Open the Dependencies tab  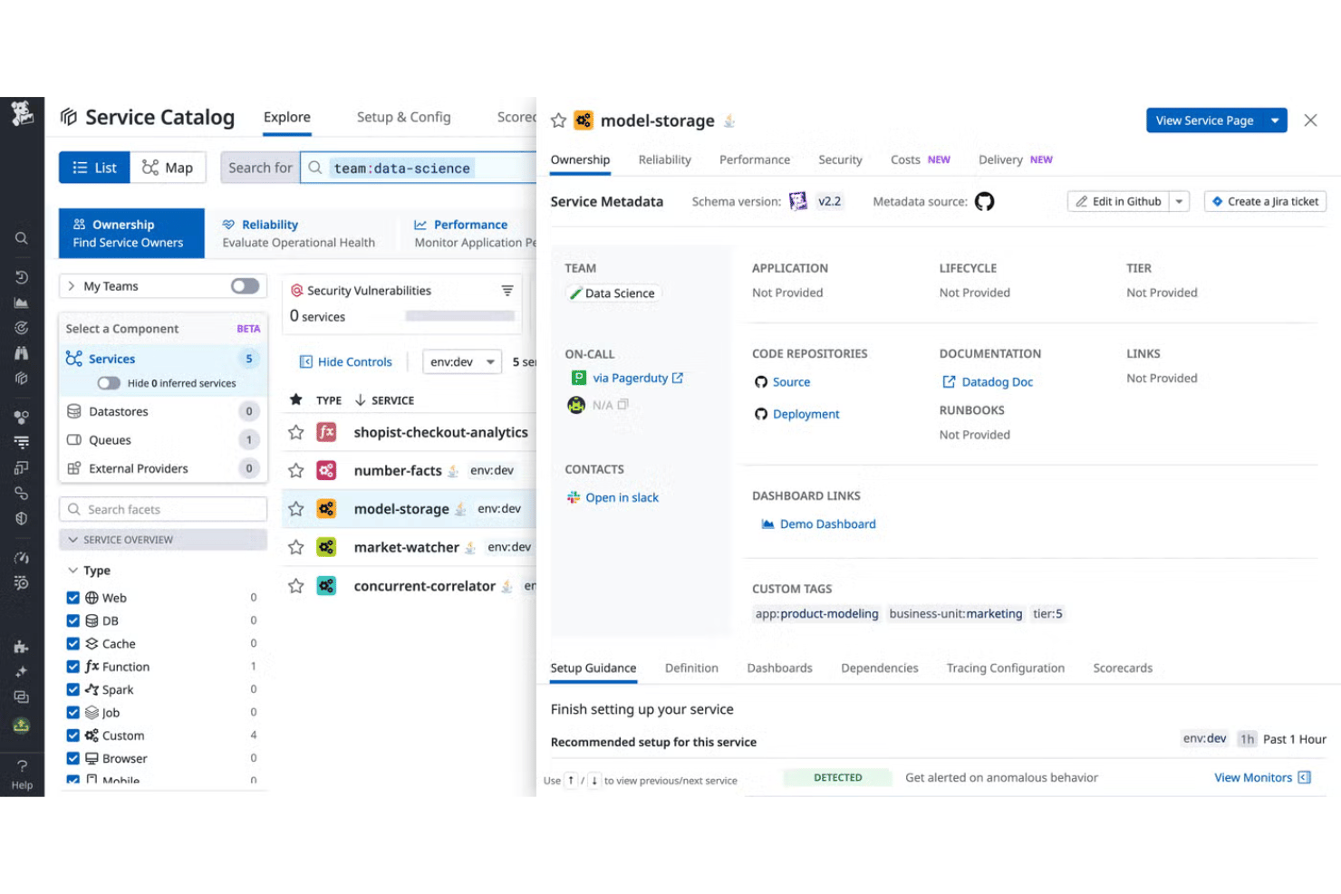point(879,668)
